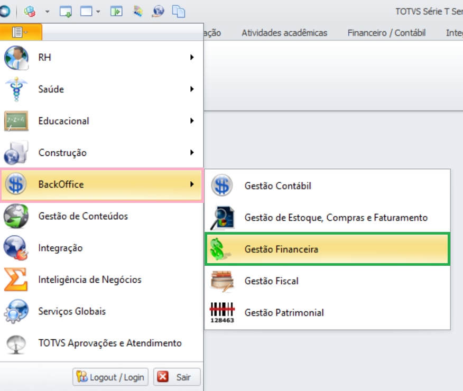
Task: Click the Logout / Login button
Action: coord(110,377)
